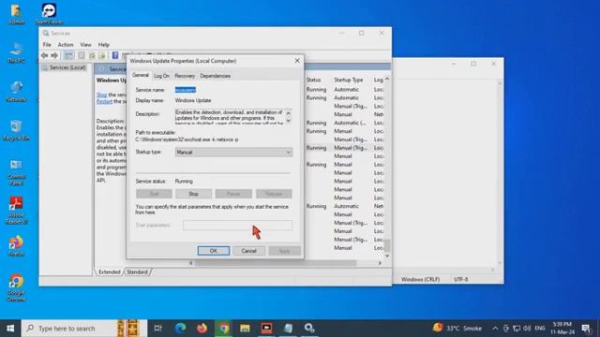This screenshot has height=337, width=600.
Task: Click the blue Help icon in Services toolbar
Action: 114,55
